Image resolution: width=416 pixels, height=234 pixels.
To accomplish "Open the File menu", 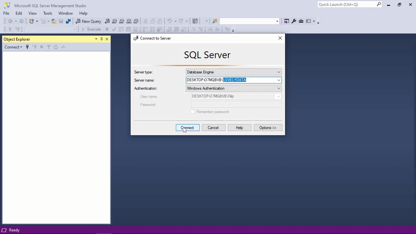I will pyautogui.click(x=6, y=13).
